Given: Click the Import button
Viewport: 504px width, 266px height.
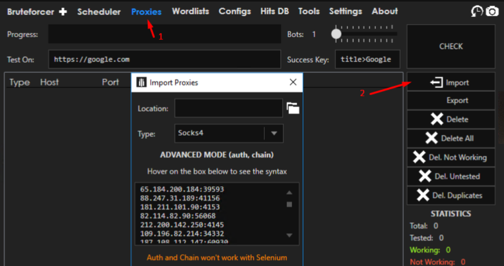Looking at the screenshot, I should click(451, 82).
